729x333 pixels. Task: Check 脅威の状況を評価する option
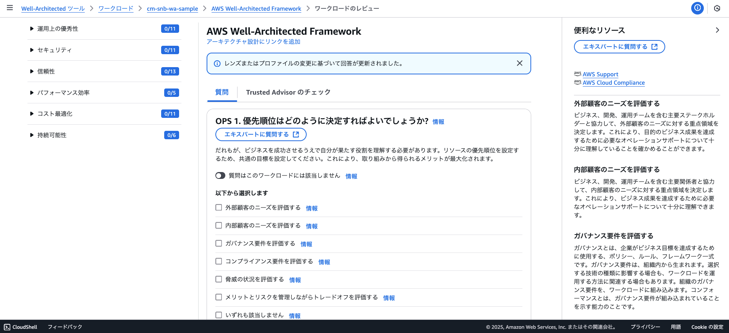[219, 279]
